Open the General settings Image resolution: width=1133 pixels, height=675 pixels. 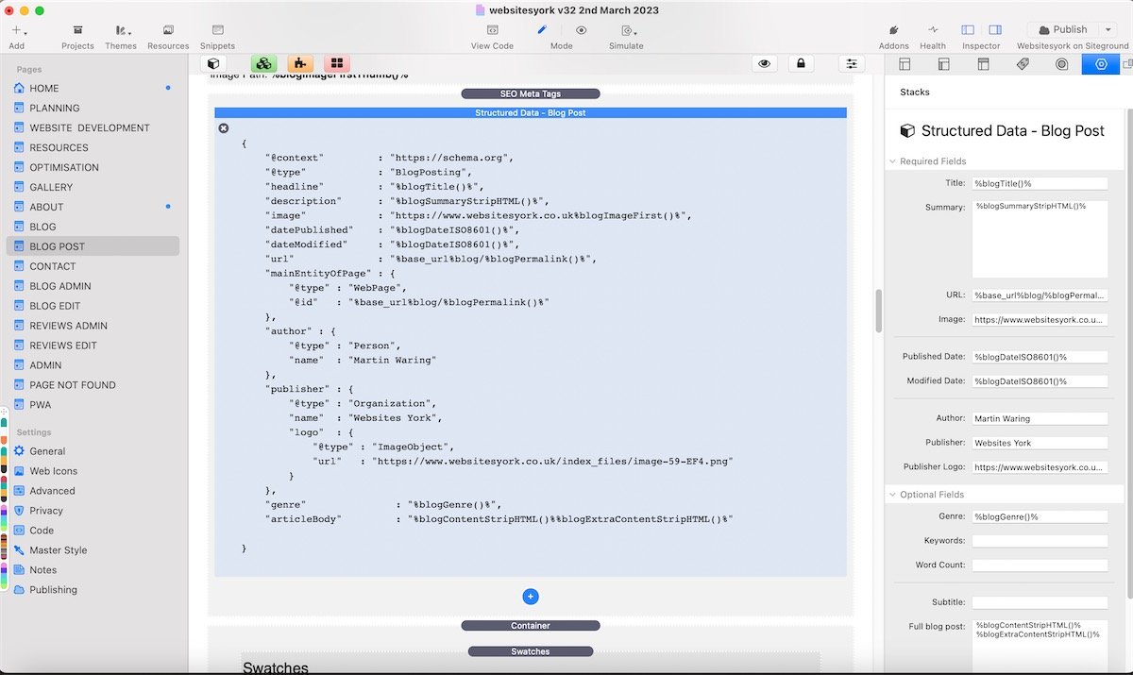pos(47,451)
